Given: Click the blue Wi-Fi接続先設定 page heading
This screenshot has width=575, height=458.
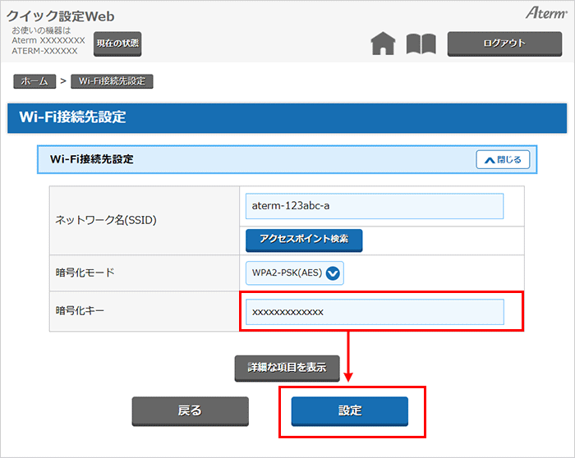Looking at the screenshot, I should pos(72,117).
